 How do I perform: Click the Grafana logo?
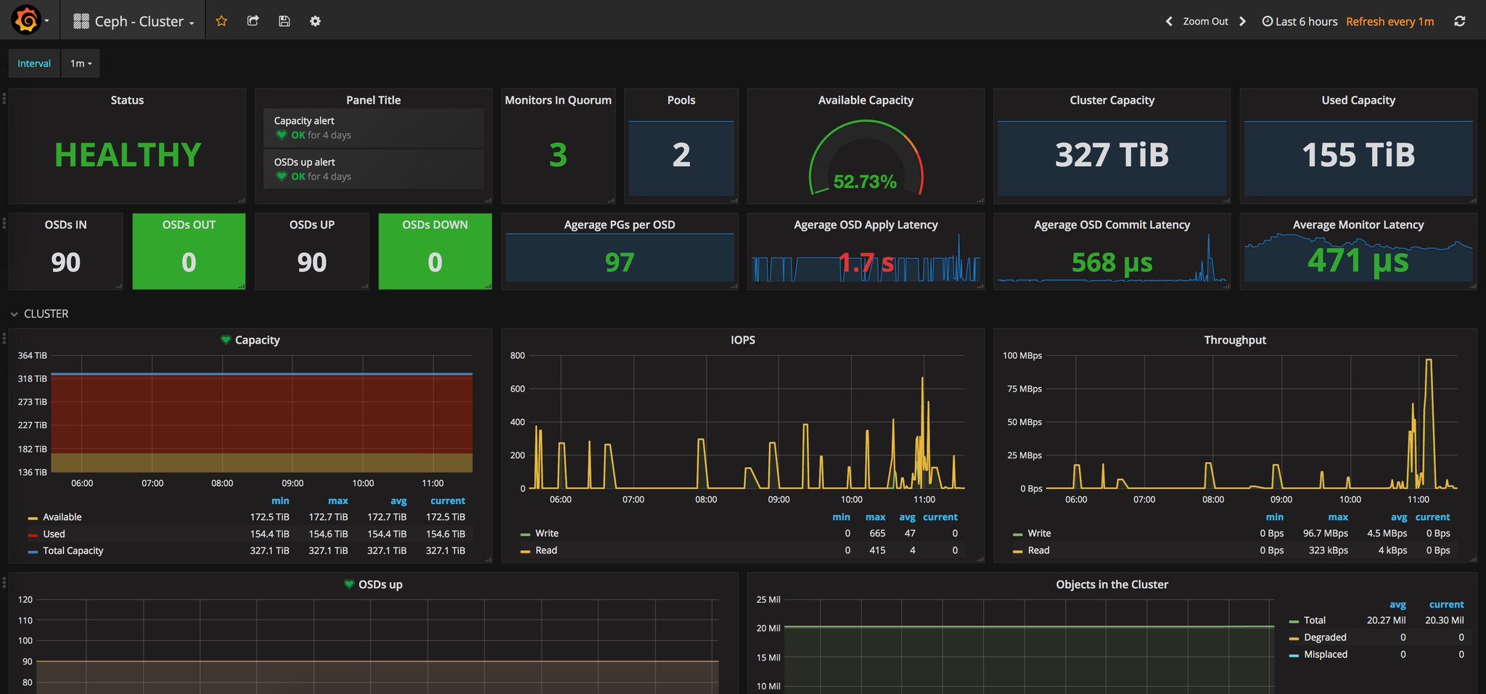click(x=22, y=20)
